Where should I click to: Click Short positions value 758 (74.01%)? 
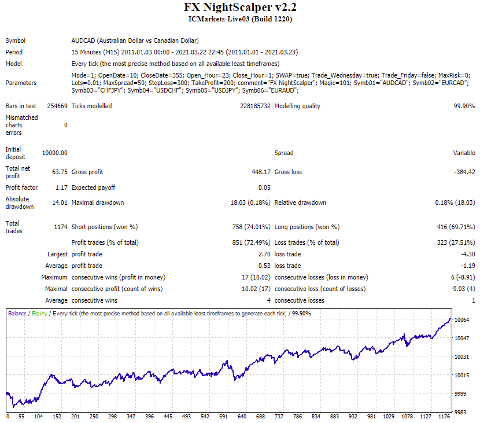252,227
